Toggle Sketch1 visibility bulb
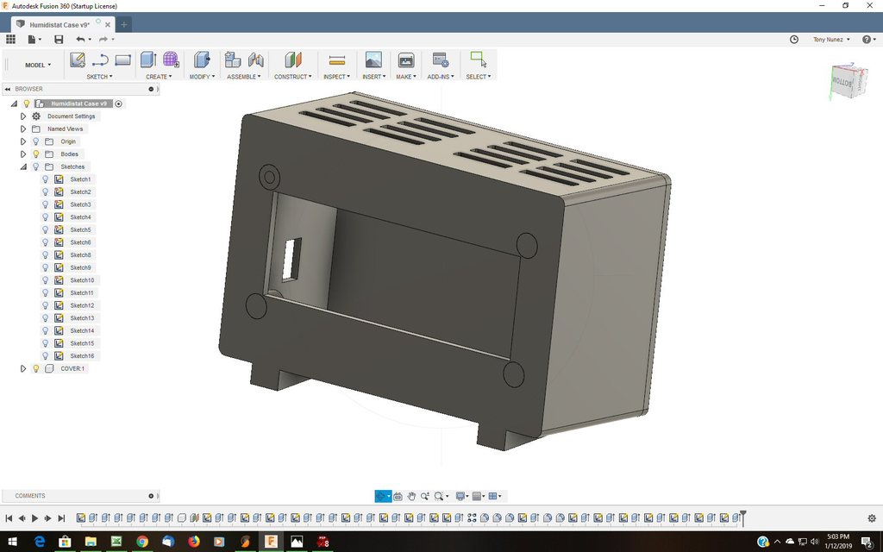Image resolution: width=883 pixels, height=552 pixels. [x=46, y=179]
